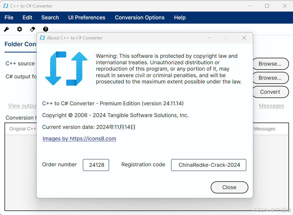Open the Help menu
The image size is (293, 215).
coord(180,18)
